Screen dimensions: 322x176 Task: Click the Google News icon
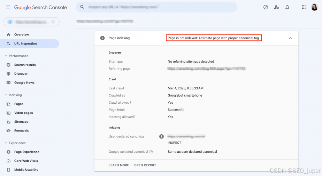tap(8, 83)
